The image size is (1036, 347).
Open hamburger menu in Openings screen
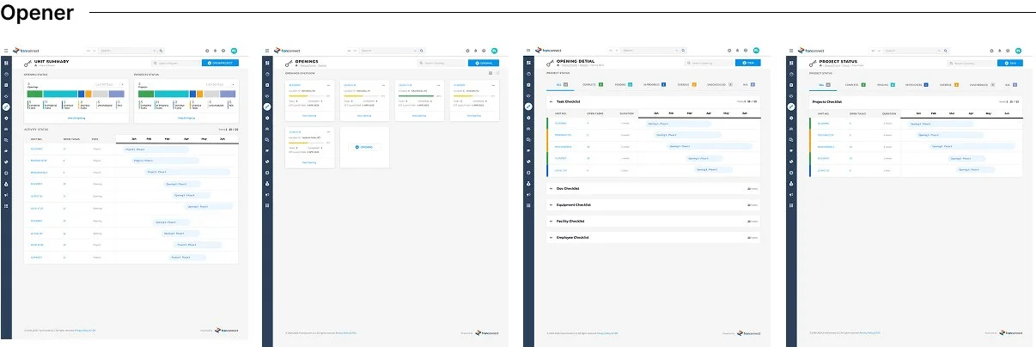click(268, 51)
